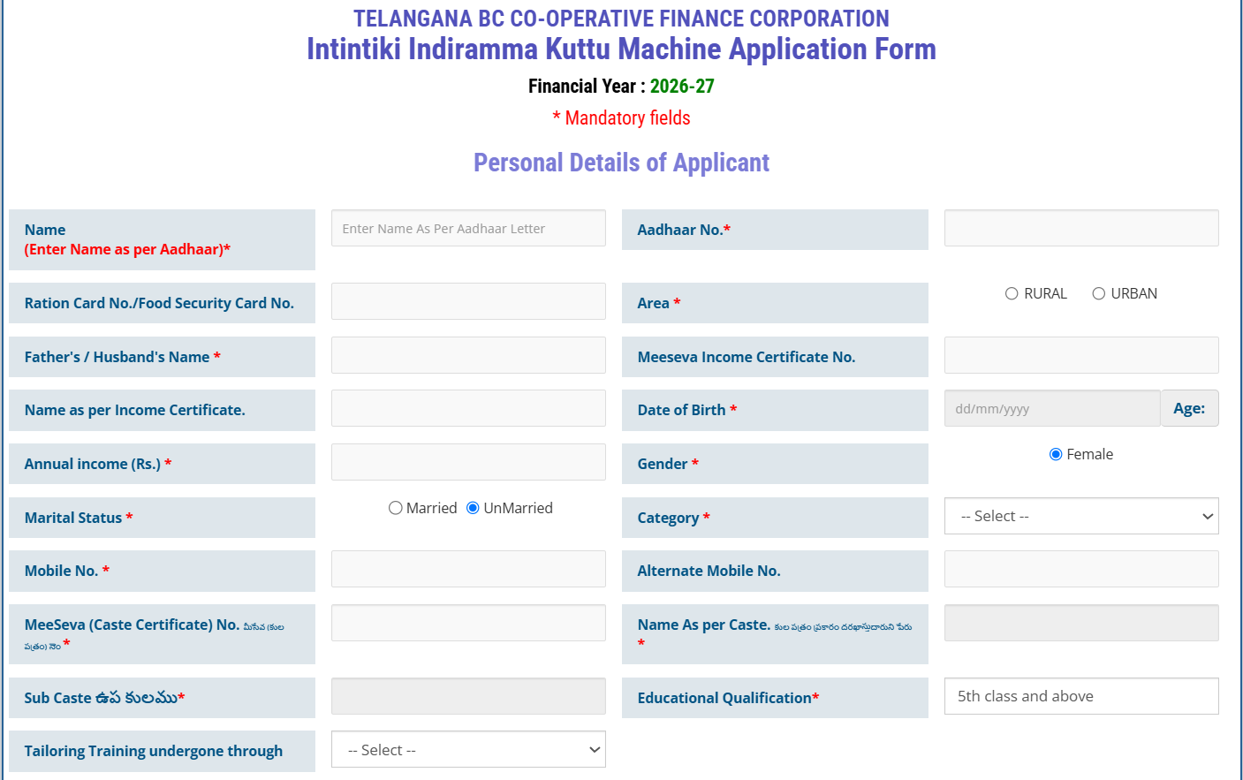Image resolution: width=1243 pixels, height=780 pixels.
Task: Select Married marital status
Action: click(x=396, y=508)
